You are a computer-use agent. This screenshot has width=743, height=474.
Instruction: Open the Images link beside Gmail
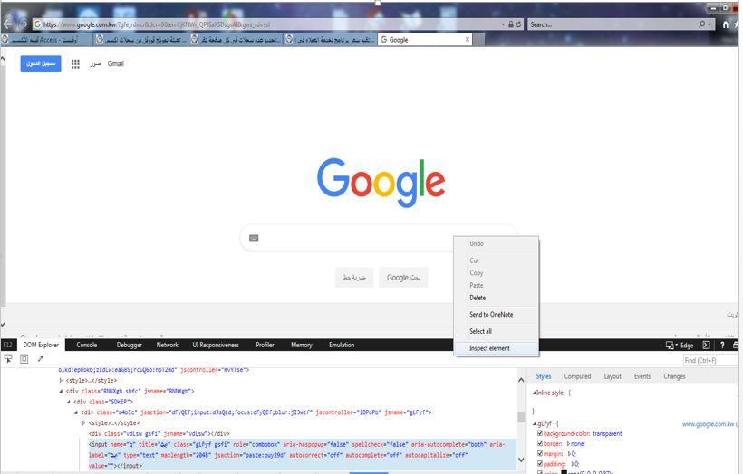pyautogui.click(x=95, y=64)
